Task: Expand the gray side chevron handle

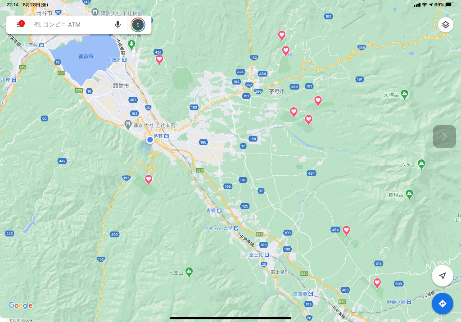Action: pos(444,136)
